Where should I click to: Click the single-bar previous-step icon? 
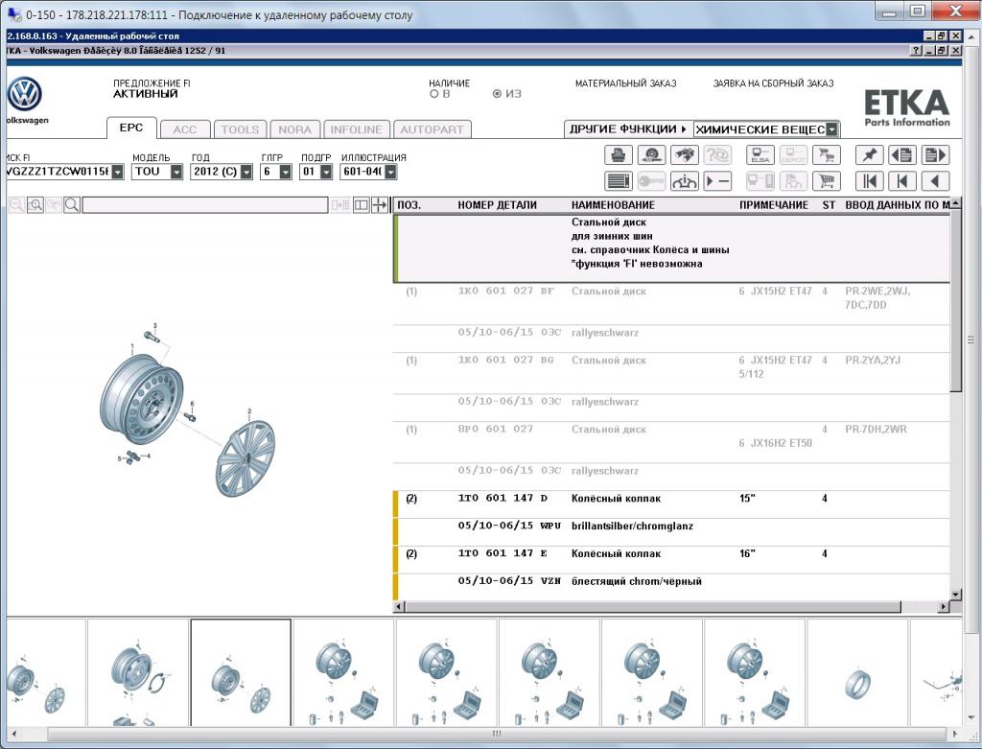(x=902, y=181)
